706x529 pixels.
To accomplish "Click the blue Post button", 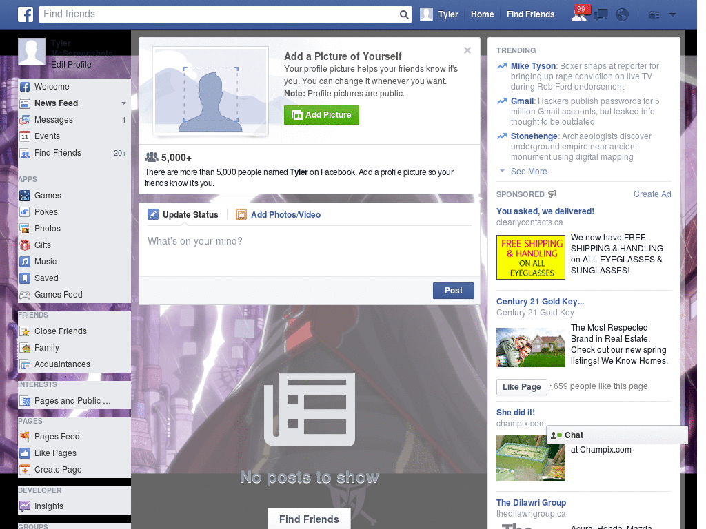I will pos(454,291).
